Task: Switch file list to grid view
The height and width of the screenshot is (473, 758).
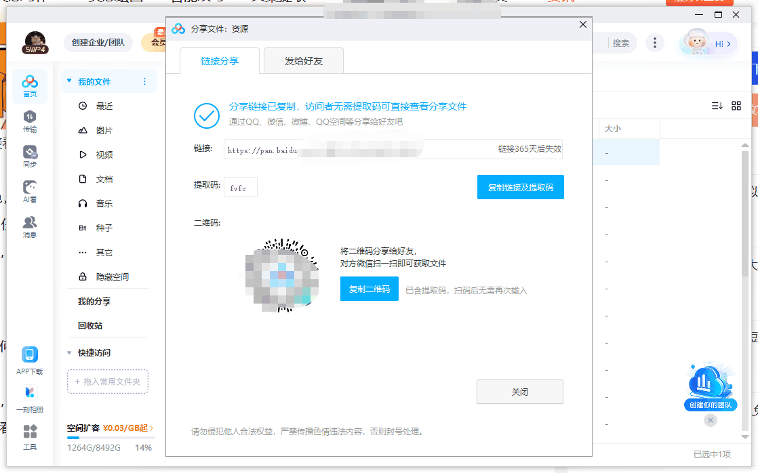Action: (736, 106)
